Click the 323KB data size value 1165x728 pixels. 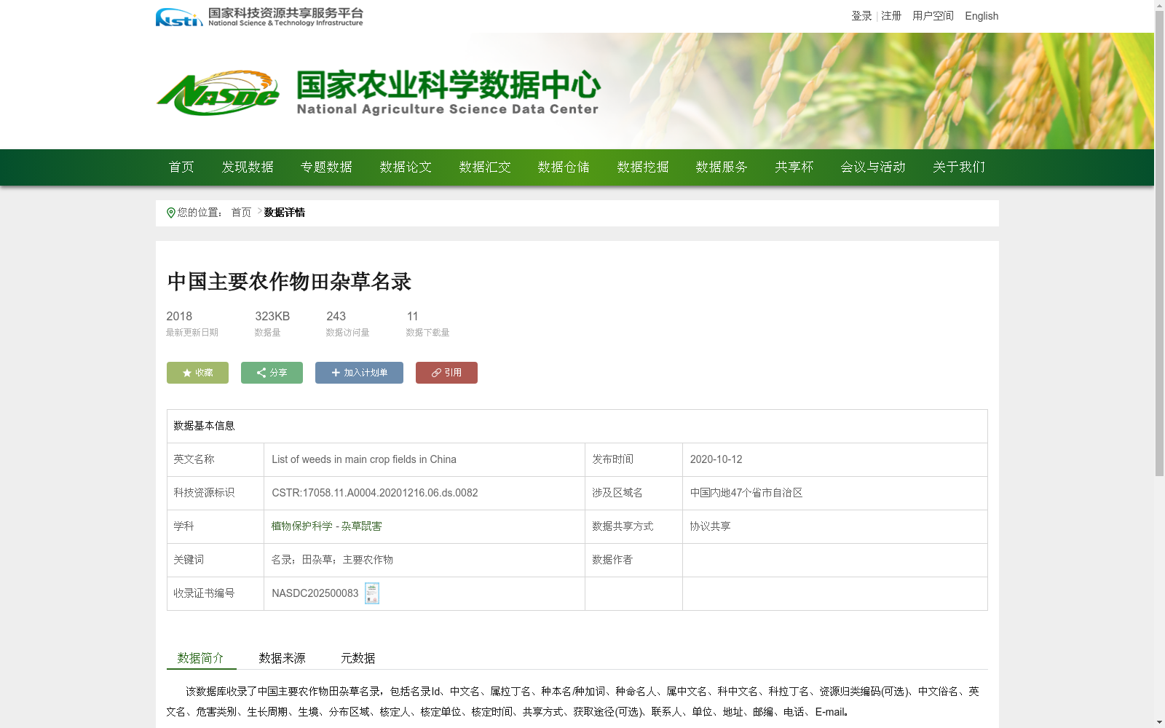(x=272, y=316)
